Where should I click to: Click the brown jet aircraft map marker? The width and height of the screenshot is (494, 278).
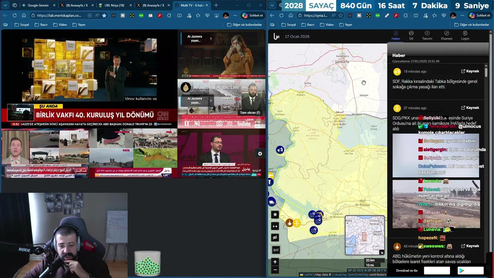point(289,223)
